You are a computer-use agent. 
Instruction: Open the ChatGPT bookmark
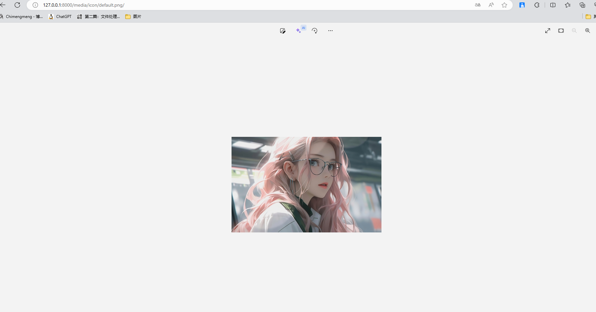[60, 17]
